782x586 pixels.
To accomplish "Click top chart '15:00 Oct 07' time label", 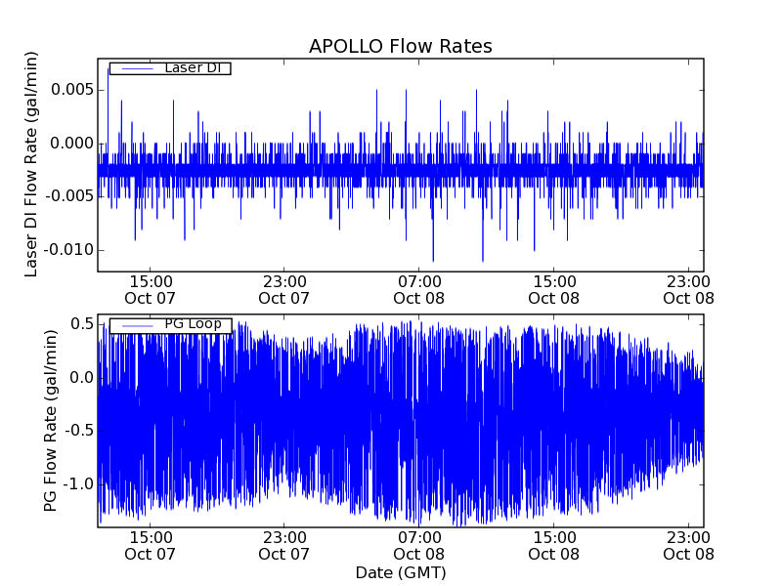I will pos(151,290).
